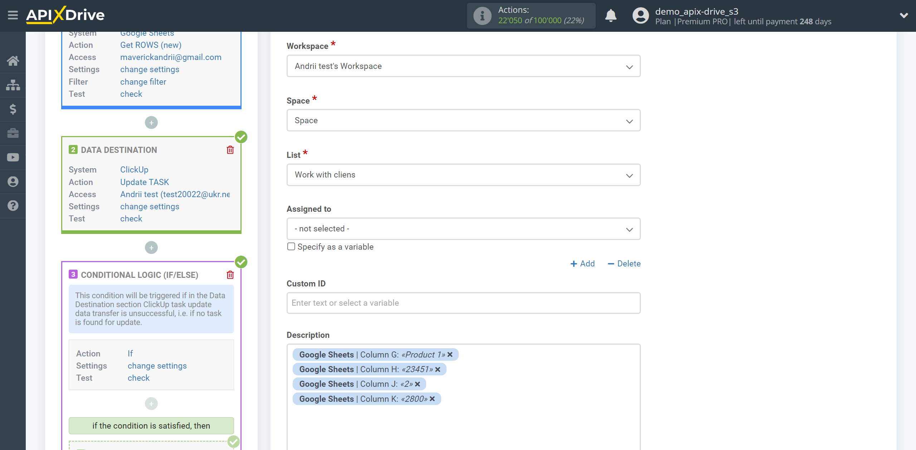916x450 pixels.
Task: Open the Andrii test access link
Action: click(175, 194)
